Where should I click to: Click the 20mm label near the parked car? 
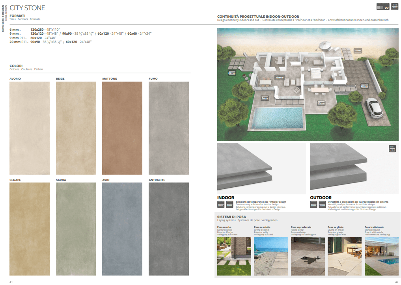coord(364,86)
